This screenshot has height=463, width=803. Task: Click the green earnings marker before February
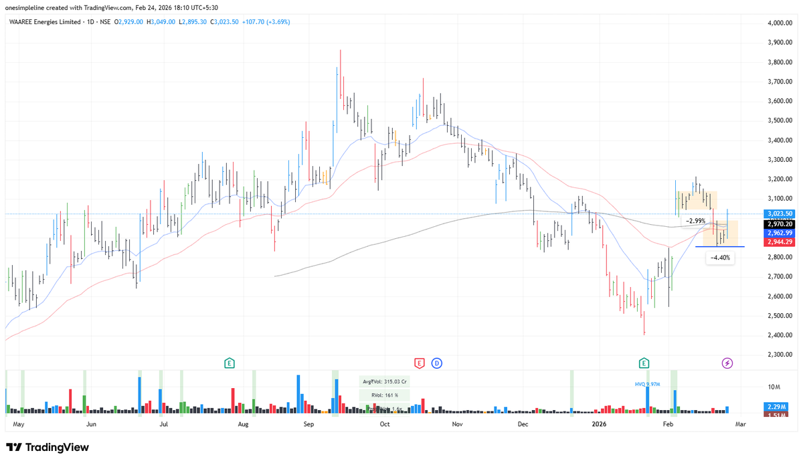pyautogui.click(x=644, y=363)
